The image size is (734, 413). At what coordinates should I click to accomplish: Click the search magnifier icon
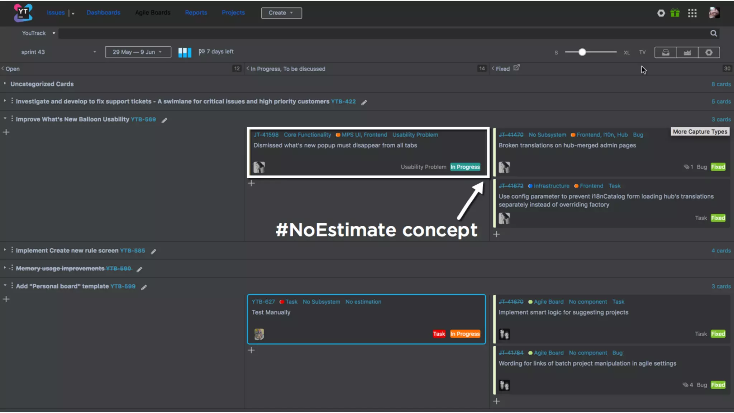[714, 33]
